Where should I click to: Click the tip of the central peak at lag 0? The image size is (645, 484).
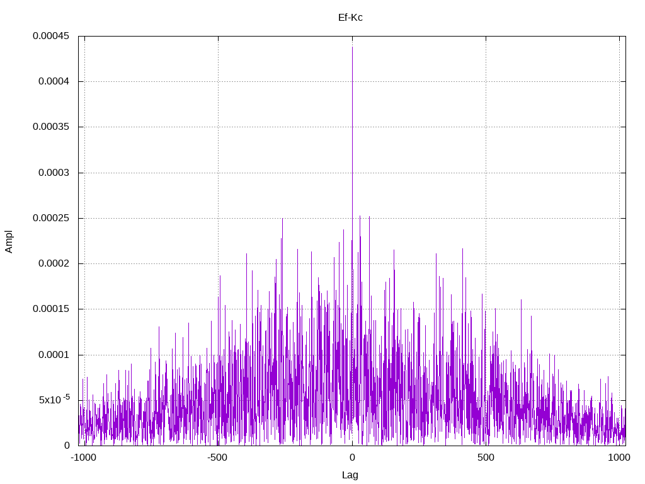click(352, 47)
